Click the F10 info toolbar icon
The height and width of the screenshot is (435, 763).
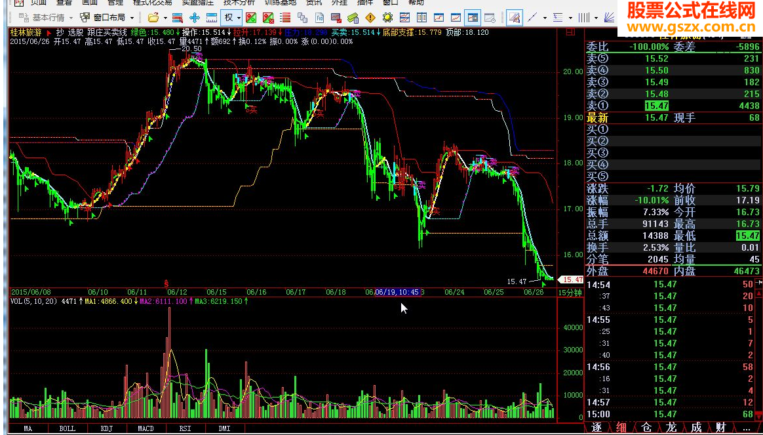point(320,18)
